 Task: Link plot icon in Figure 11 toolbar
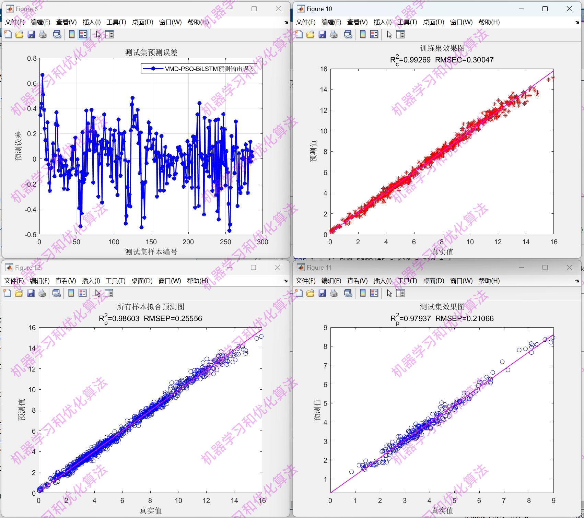(348, 293)
